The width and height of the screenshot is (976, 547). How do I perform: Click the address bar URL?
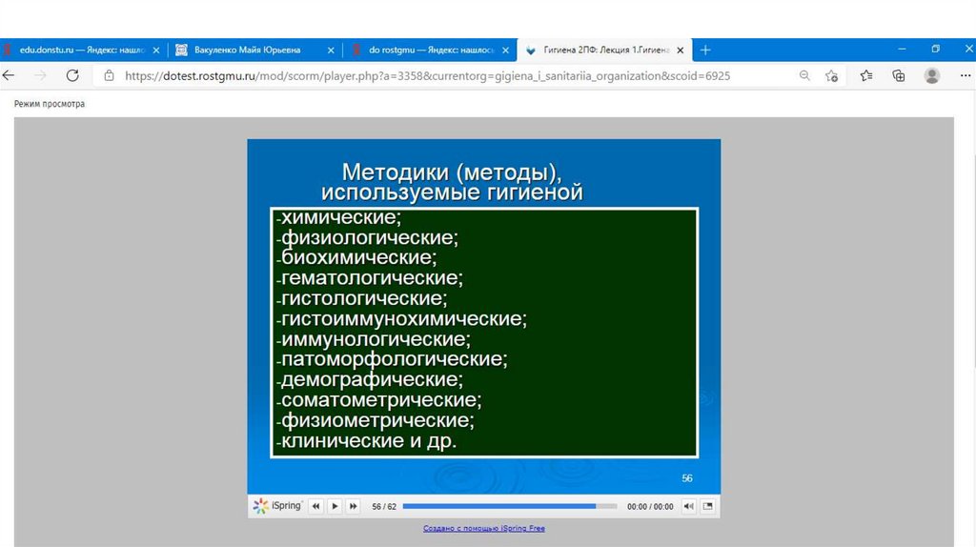click(427, 76)
